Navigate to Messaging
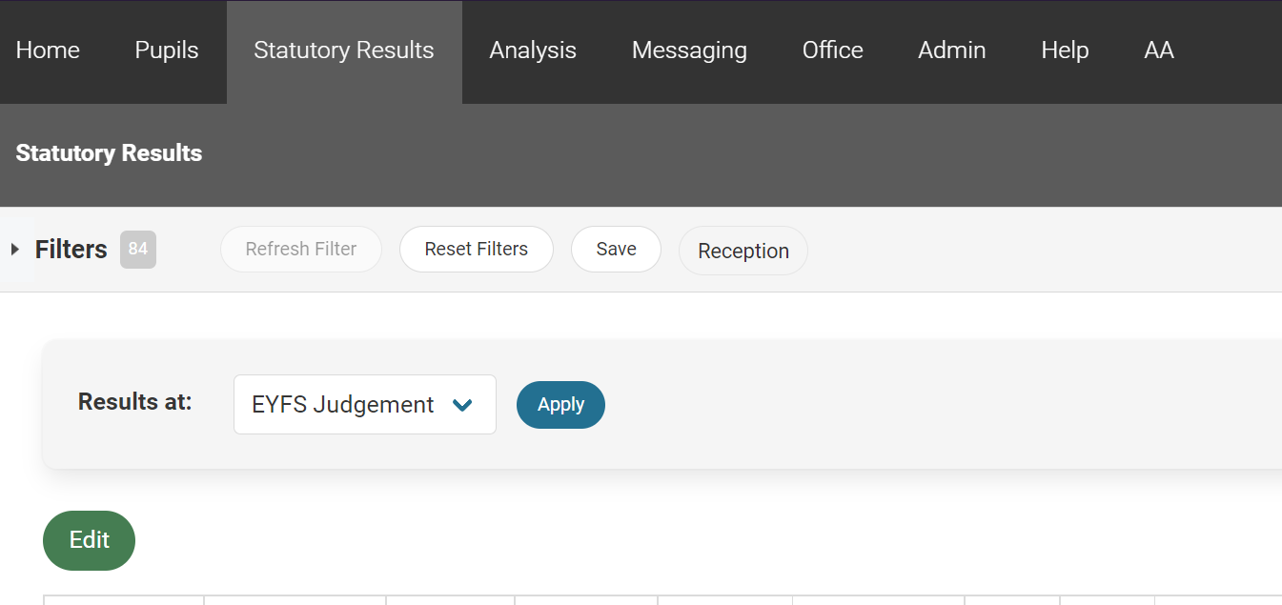This screenshot has width=1282, height=605. coord(689,50)
